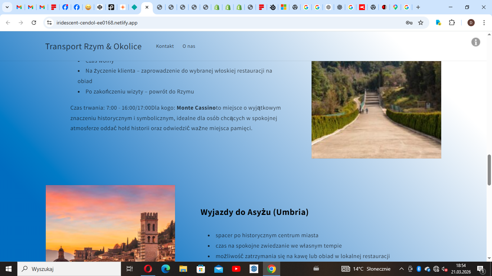Screen dimensions: 492x276
Task: Go to the O nas page
Action: coord(189,46)
